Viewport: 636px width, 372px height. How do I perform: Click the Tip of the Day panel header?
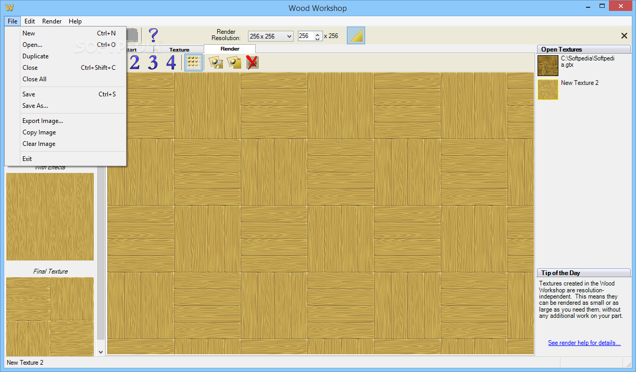coord(584,273)
